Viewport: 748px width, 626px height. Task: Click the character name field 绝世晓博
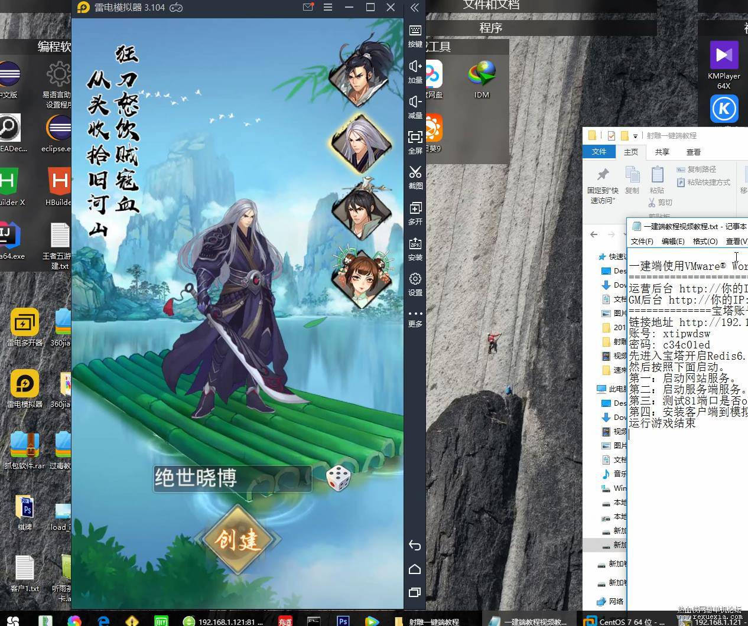coord(232,478)
